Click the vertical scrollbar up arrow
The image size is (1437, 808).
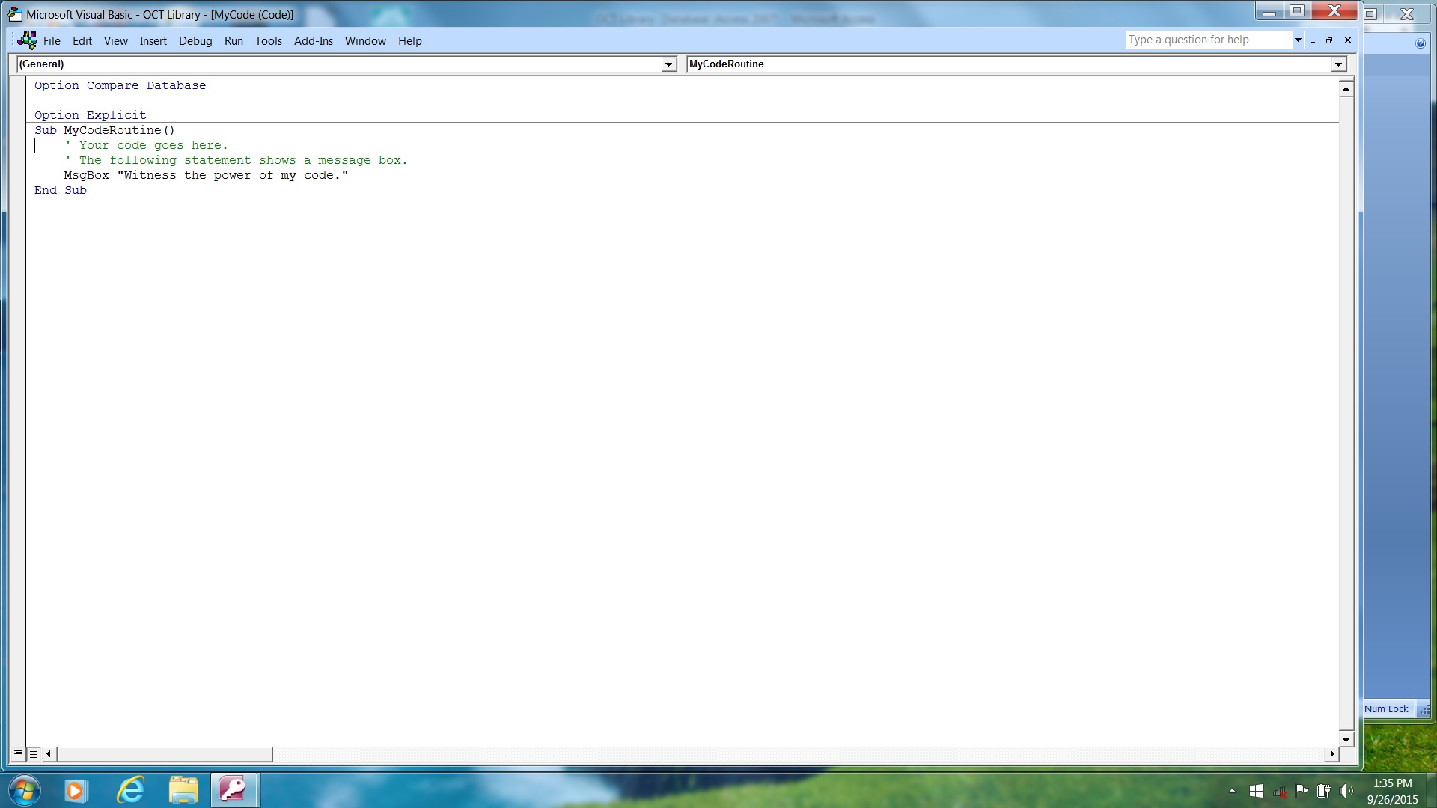[x=1346, y=89]
